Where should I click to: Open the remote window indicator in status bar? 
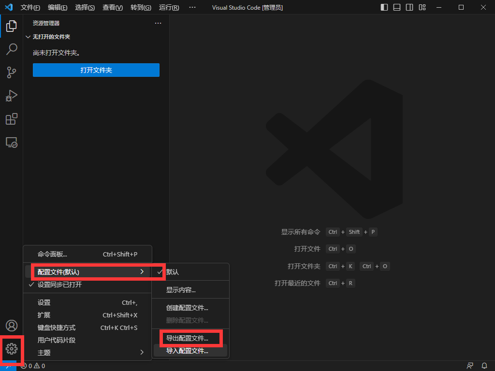pos(8,366)
